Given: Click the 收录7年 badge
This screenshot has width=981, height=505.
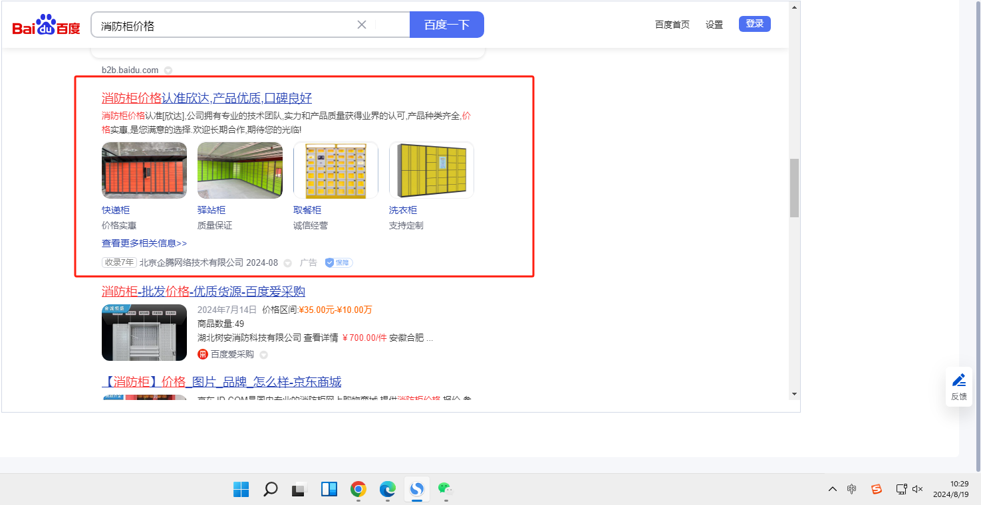Looking at the screenshot, I should pyautogui.click(x=119, y=262).
